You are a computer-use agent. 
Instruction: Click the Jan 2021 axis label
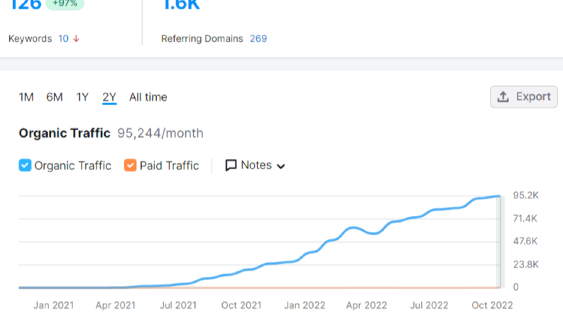tap(53, 305)
